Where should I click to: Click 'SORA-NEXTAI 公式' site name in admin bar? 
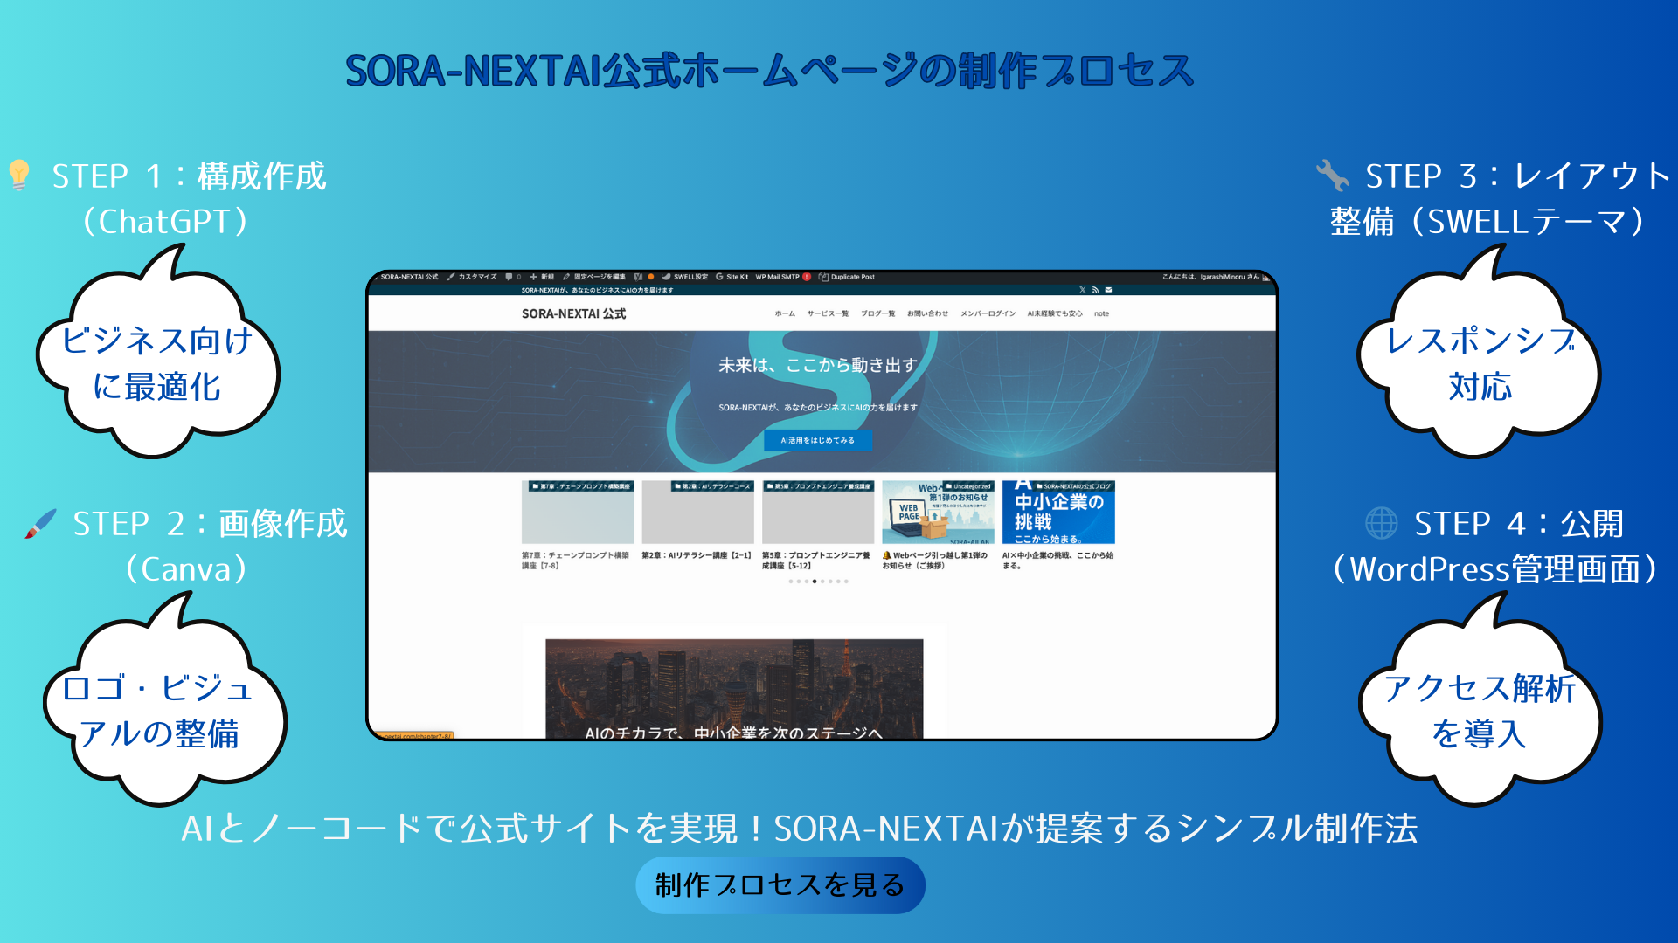pos(409,277)
